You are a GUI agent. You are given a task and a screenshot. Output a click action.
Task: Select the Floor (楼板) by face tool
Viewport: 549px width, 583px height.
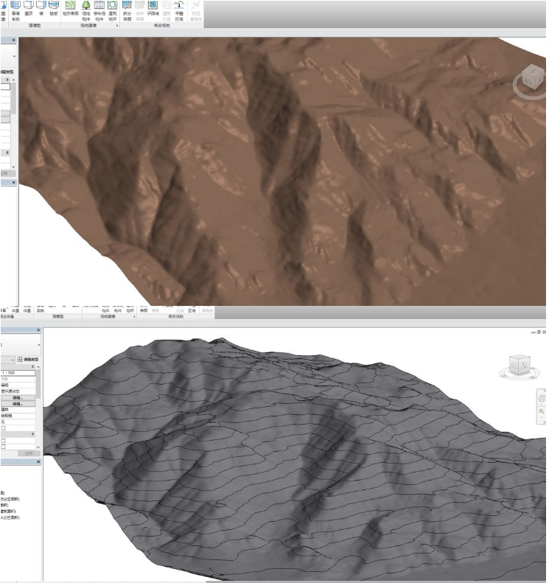click(x=54, y=8)
